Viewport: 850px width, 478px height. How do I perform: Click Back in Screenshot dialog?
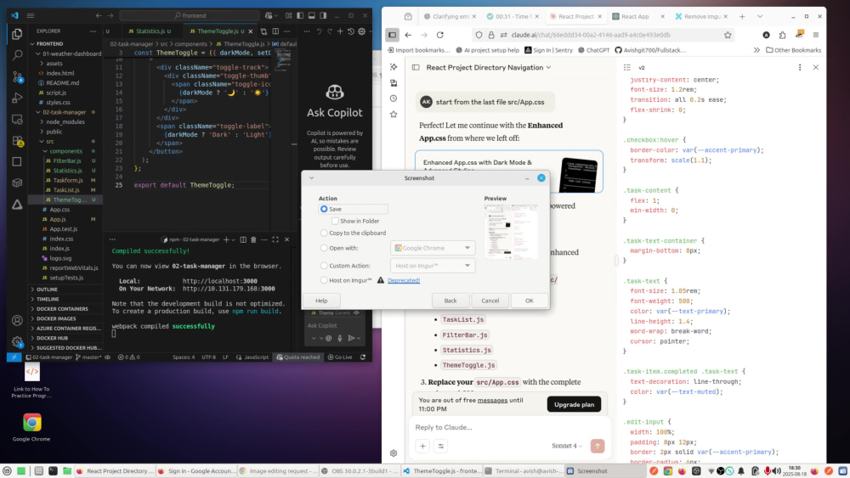pyautogui.click(x=450, y=301)
